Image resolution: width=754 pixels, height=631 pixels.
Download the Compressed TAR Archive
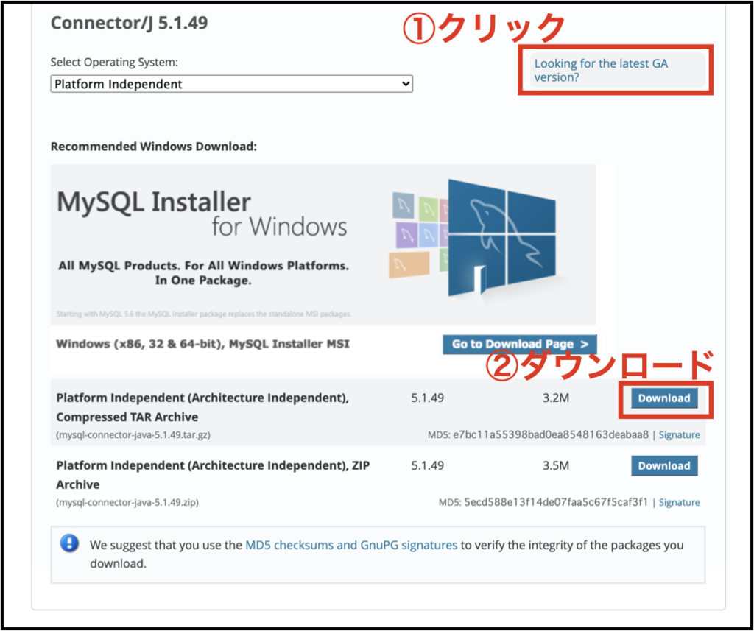coord(664,398)
